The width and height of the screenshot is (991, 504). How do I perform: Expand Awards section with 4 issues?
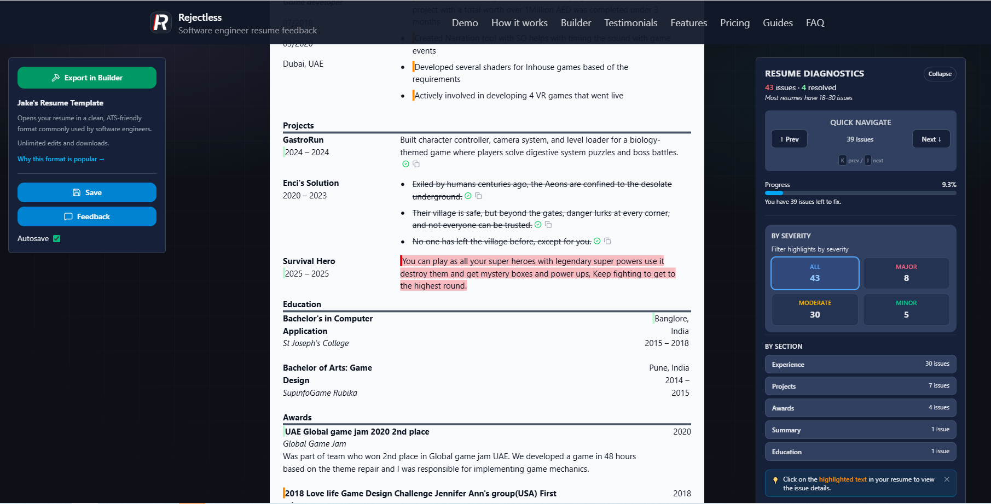coord(860,408)
